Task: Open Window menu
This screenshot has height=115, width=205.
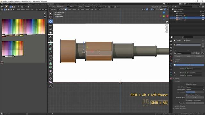Action: [x=18, y=4]
